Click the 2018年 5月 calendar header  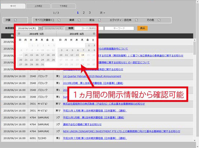(x=36, y=34)
